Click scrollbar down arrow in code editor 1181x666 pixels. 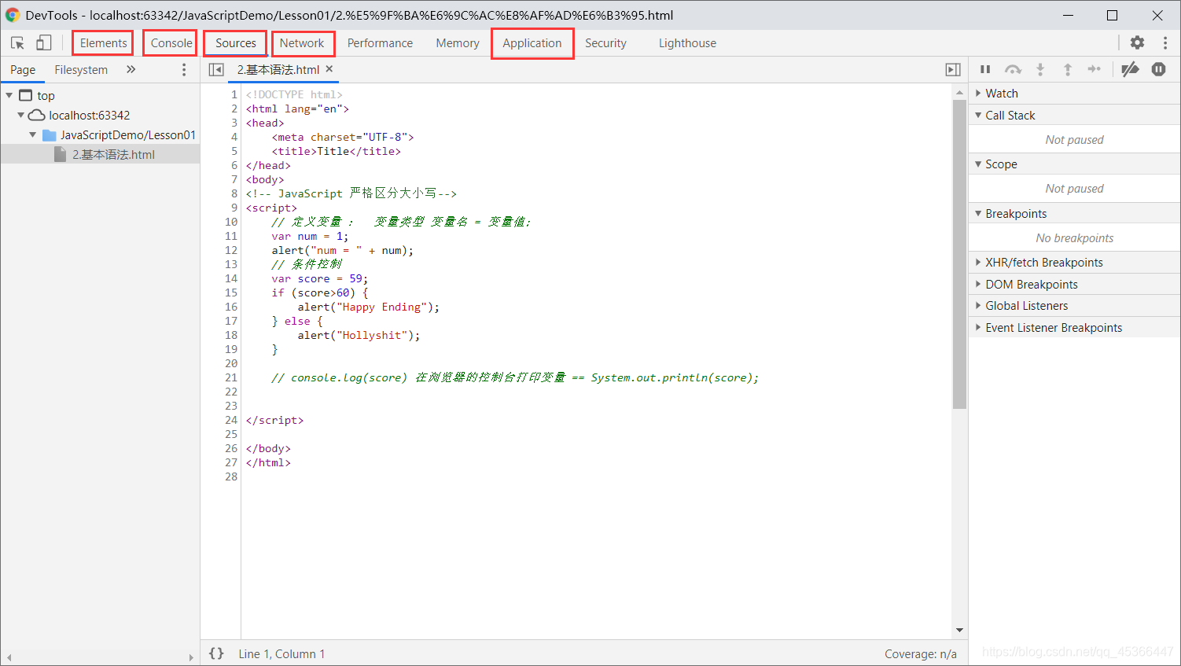pyautogui.click(x=959, y=631)
